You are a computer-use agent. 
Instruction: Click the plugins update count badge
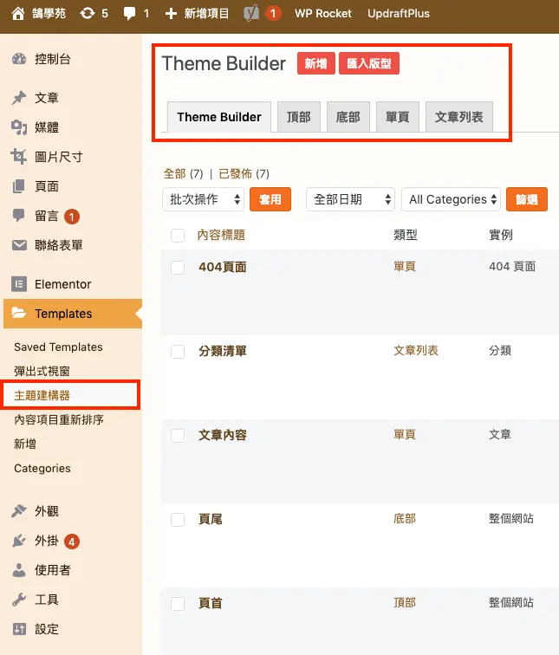click(x=72, y=542)
